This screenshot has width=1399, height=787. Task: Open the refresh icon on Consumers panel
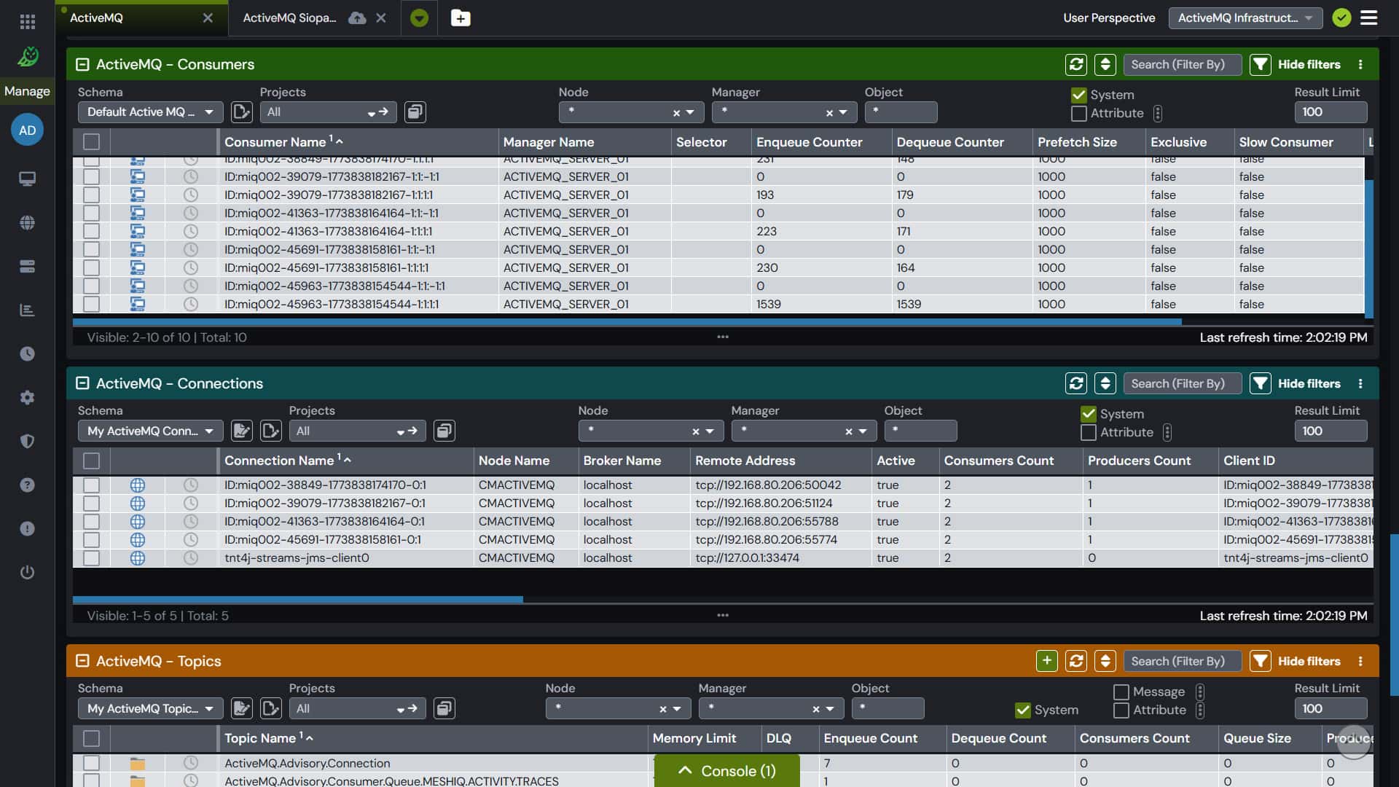coord(1076,64)
